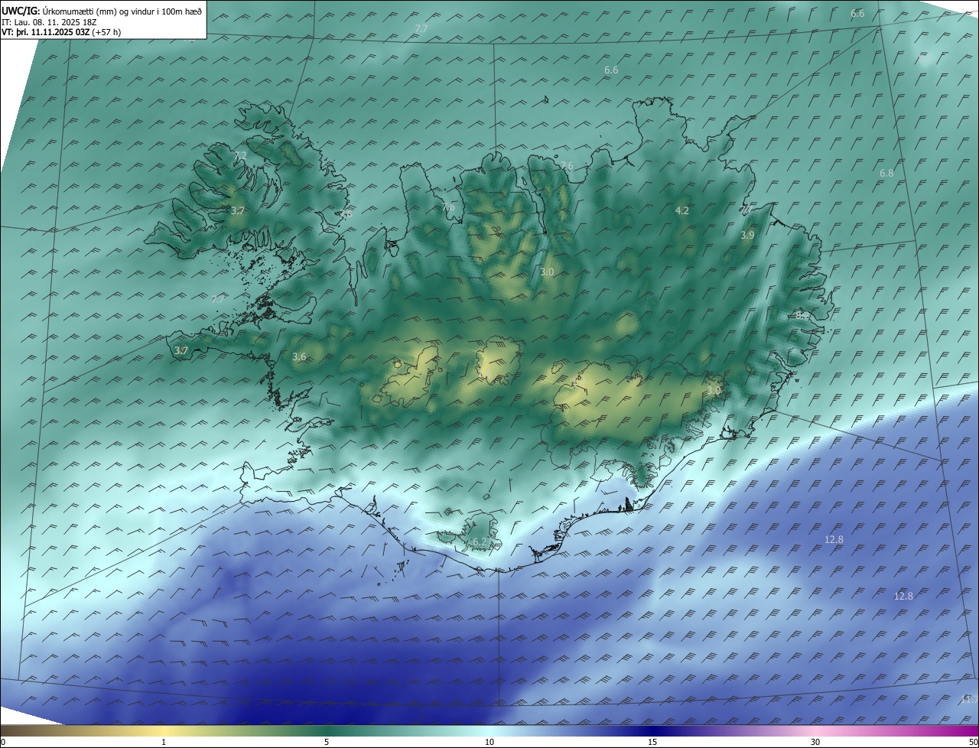Click the 10 tick label on the color scale
Image resolution: width=979 pixels, height=748 pixels.
pos(489,742)
